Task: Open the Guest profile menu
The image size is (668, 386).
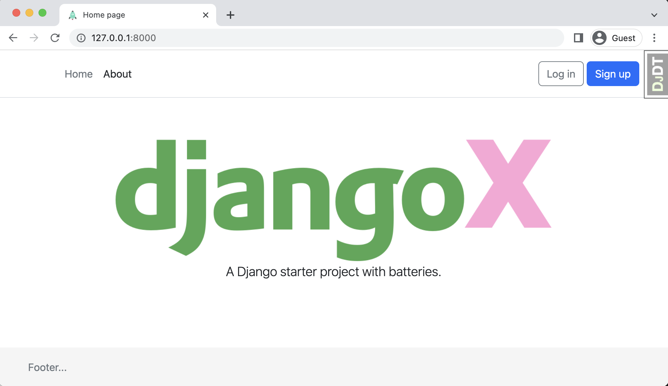Action: (x=616, y=38)
